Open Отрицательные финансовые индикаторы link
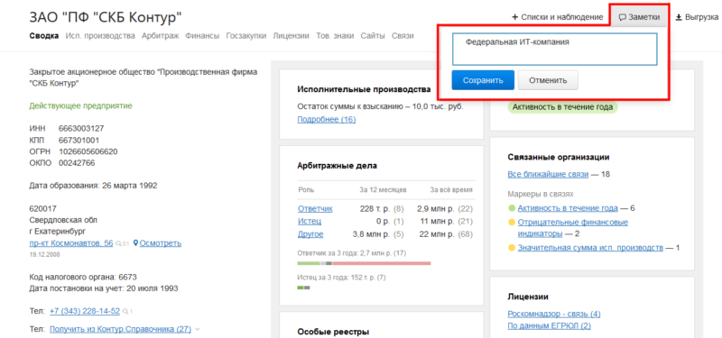The image size is (722, 338). coord(573,228)
